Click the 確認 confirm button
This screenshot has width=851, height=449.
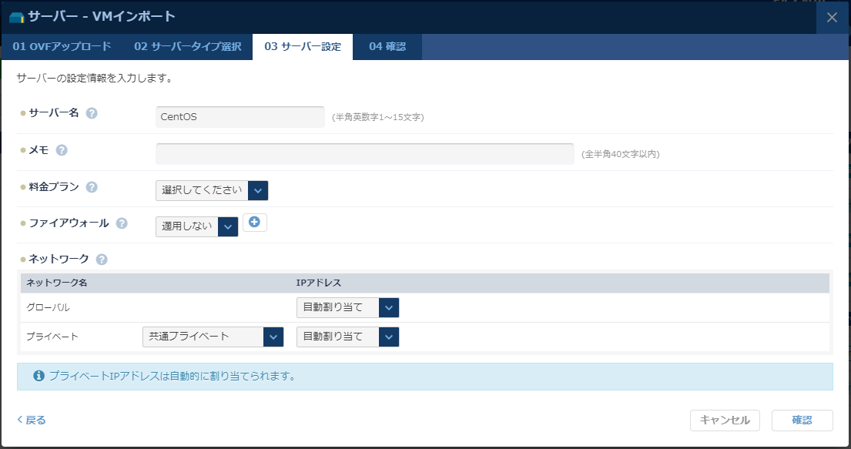(x=802, y=420)
